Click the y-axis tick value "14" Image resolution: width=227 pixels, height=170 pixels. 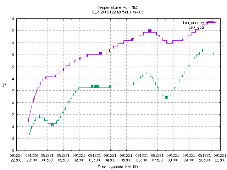(12, 19)
